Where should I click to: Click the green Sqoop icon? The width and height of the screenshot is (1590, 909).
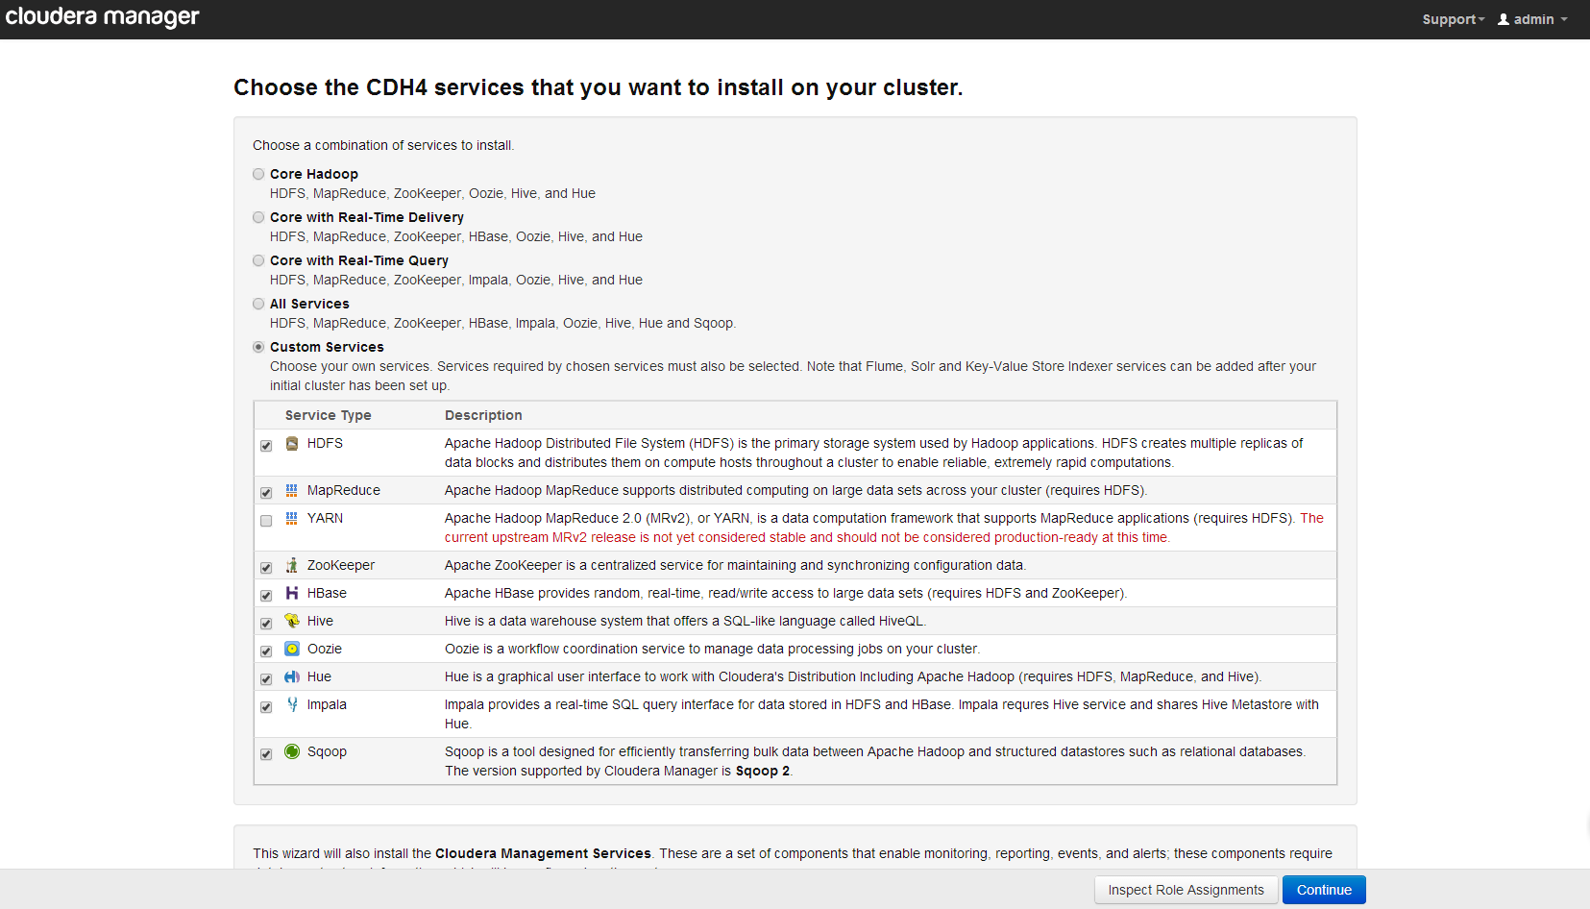292,751
